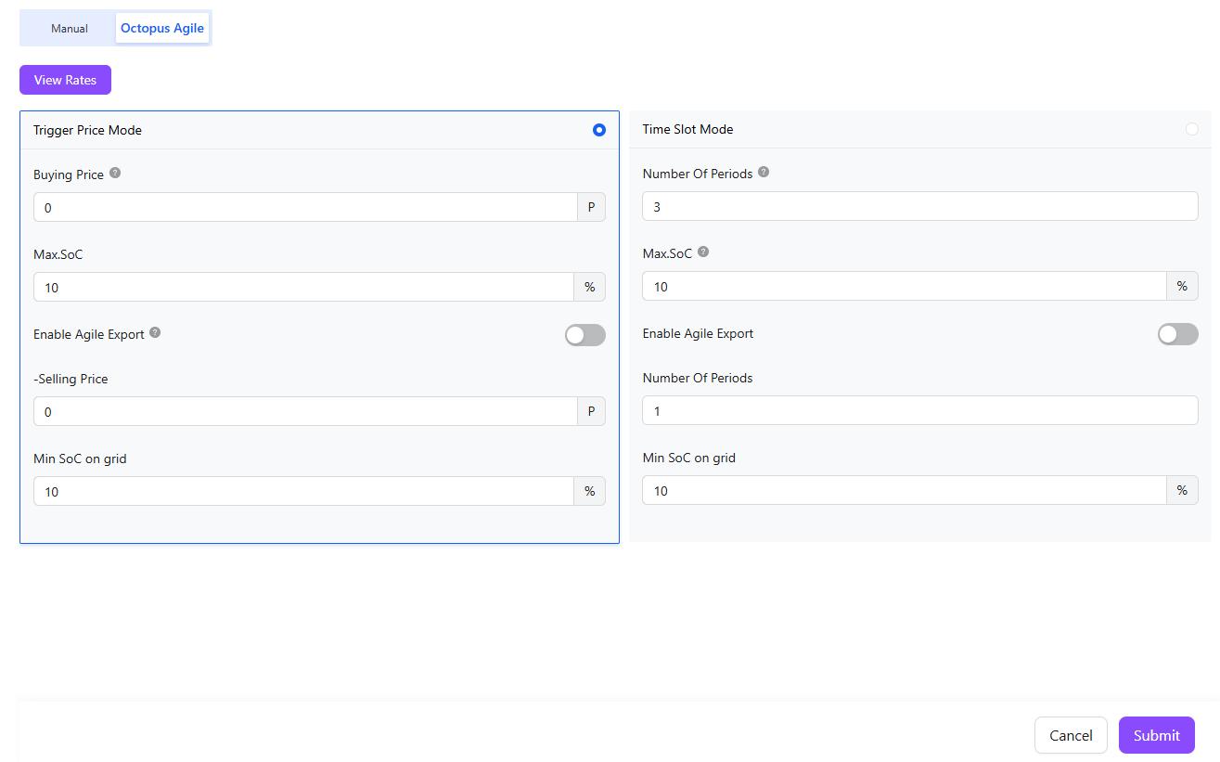Enable Agile Export in Trigger Price Mode
This screenshot has height=762, width=1220.
tap(584, 335)
